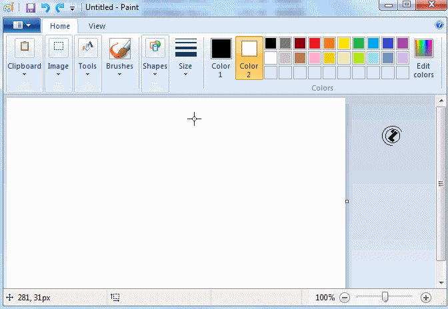Open the Customize Quick Access Toolbar arrow
This screenshot has height=309, width=448.
[72, 9]
